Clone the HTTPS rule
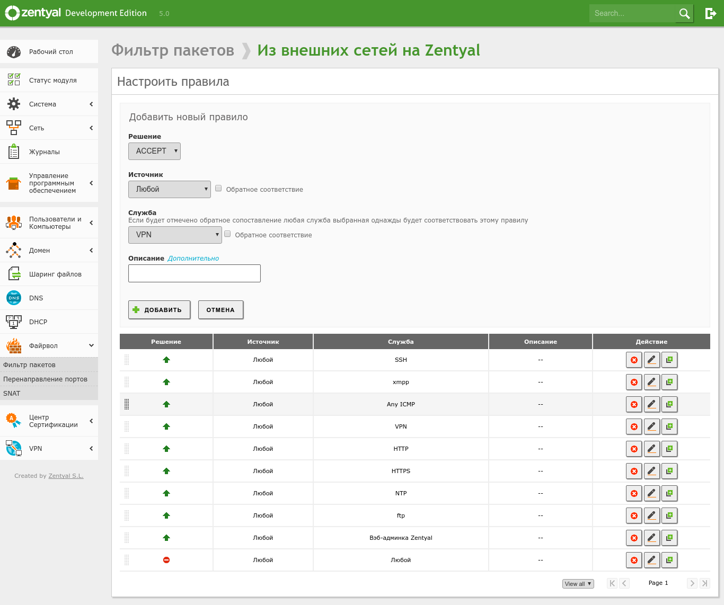This screenshot has height=605, width=724. tap(669, 471)
